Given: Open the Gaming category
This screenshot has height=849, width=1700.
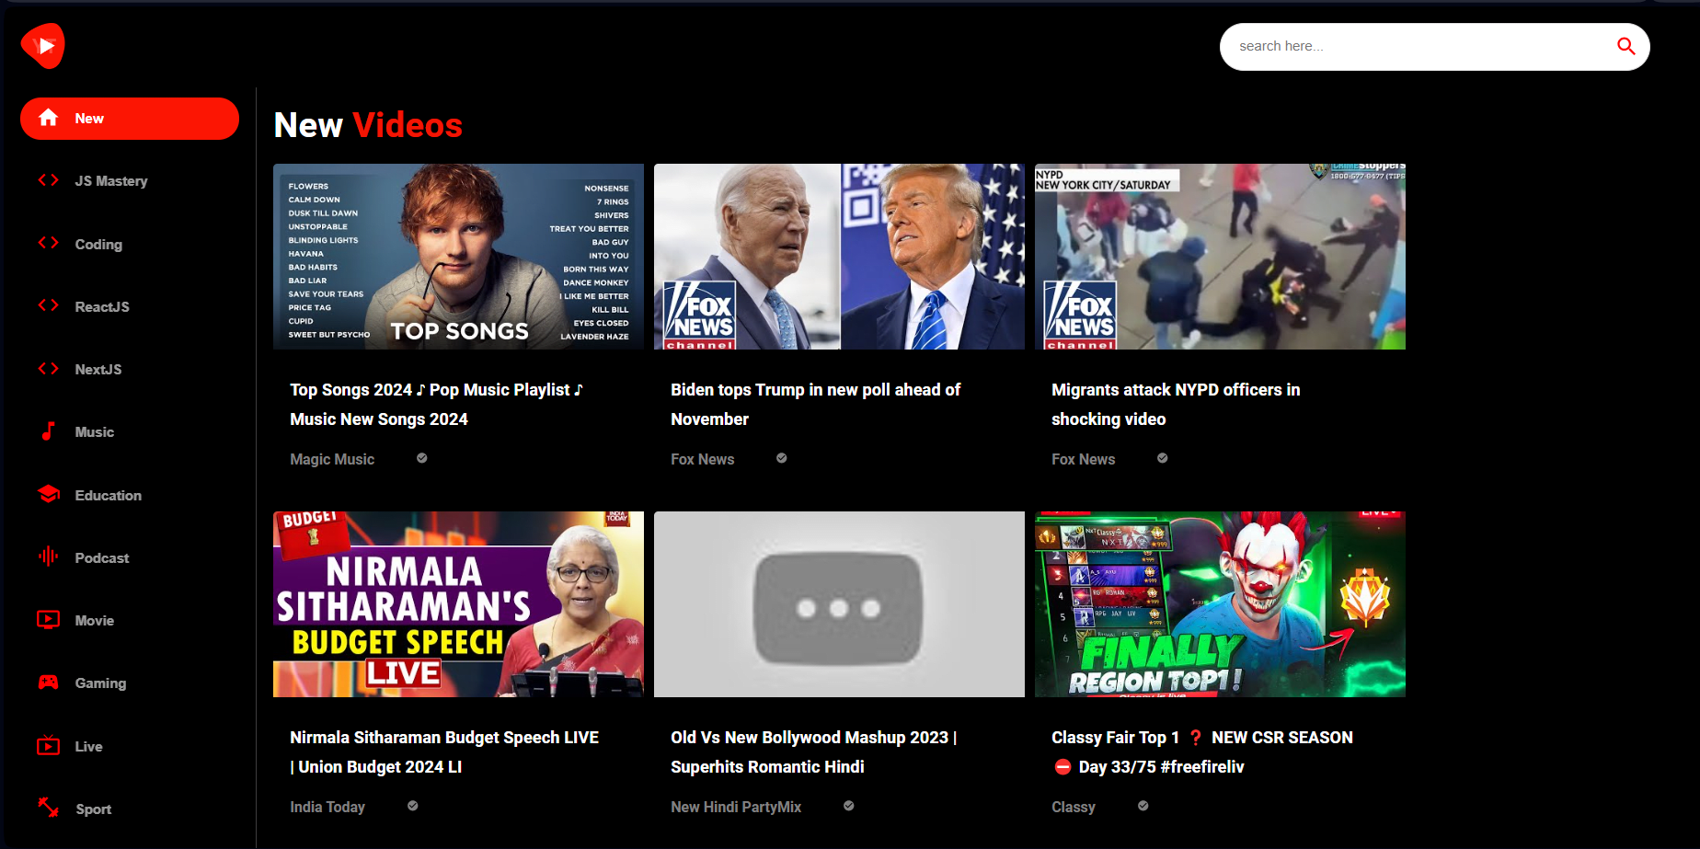Looking at the screenshot, I should (x=130, y=683).
